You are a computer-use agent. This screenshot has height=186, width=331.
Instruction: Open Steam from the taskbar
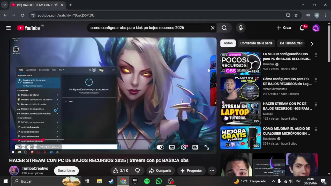(x=111, y=181)
